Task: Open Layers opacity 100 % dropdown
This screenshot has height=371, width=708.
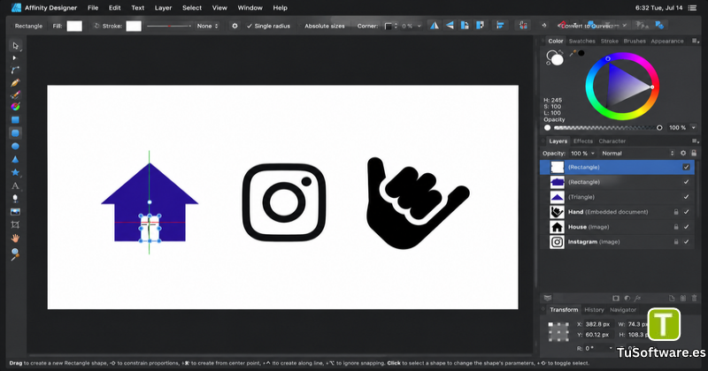Action: pos(582,154)
